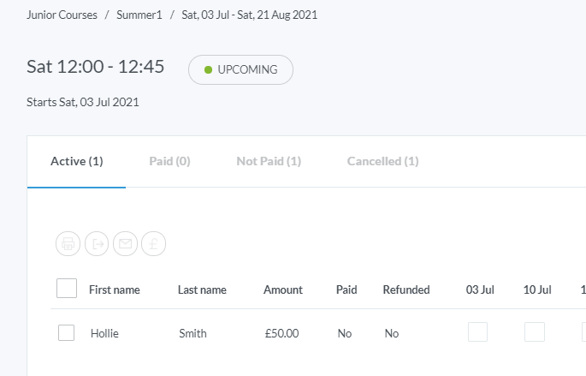Open the Summer1 breadcrumb link
Image resolution: width=586 pixels, height=376 pixels.
tap(138, 15)
